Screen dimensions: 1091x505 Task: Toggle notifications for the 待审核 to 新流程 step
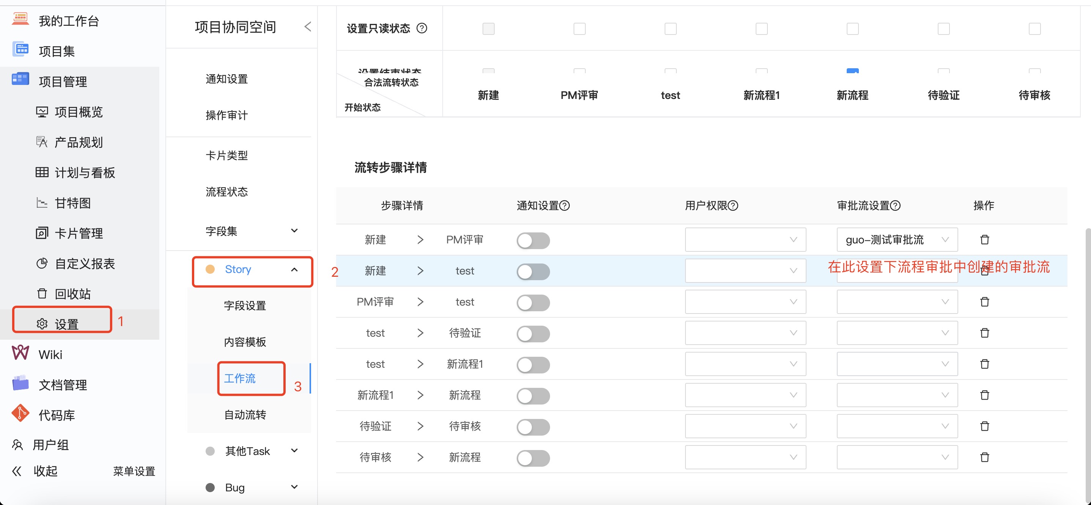[533, 458]
